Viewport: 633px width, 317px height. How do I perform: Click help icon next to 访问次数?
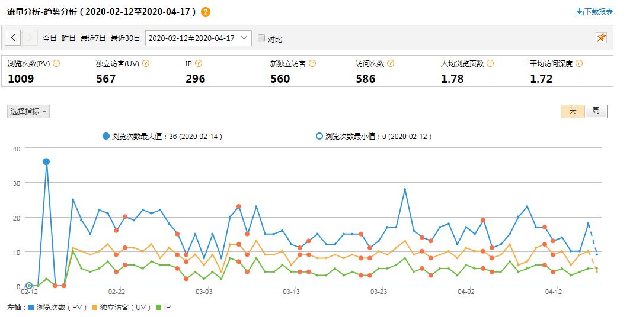(391, 63)
